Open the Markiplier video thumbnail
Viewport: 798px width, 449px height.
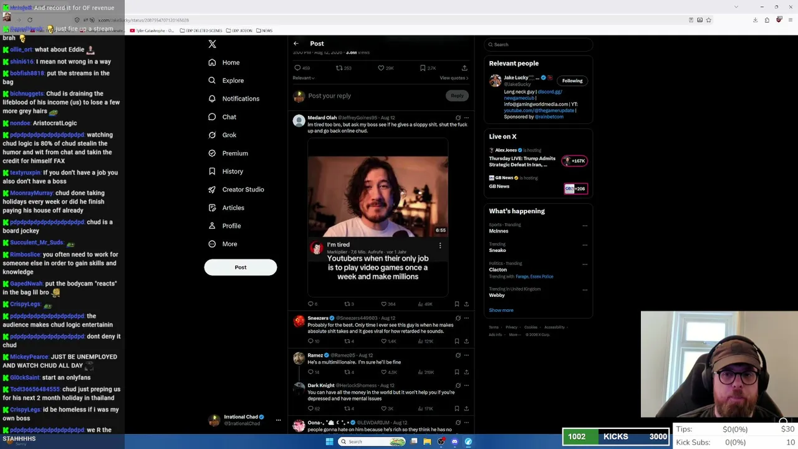pos(378,196)
